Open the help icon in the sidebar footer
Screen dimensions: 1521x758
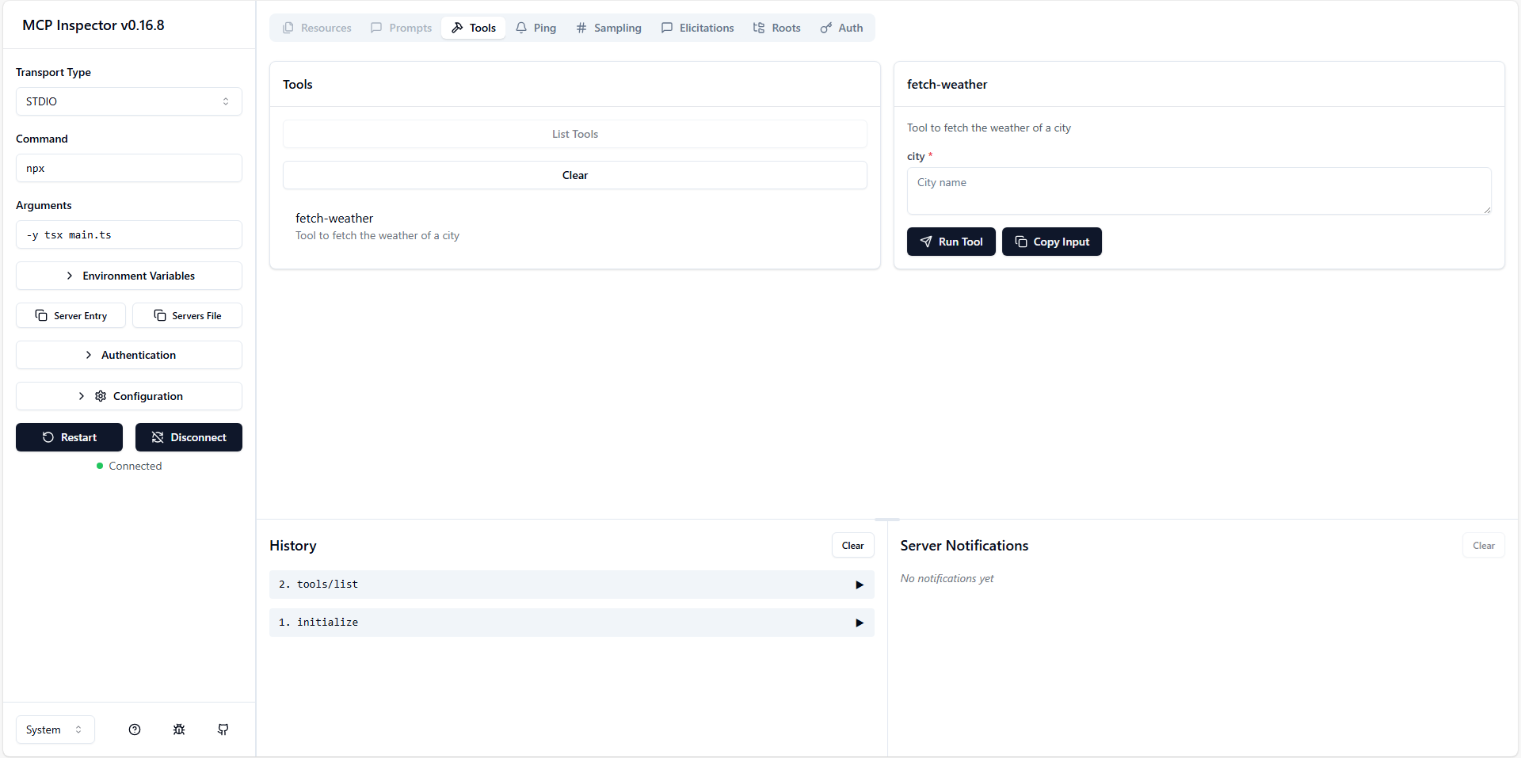(135, 729)
